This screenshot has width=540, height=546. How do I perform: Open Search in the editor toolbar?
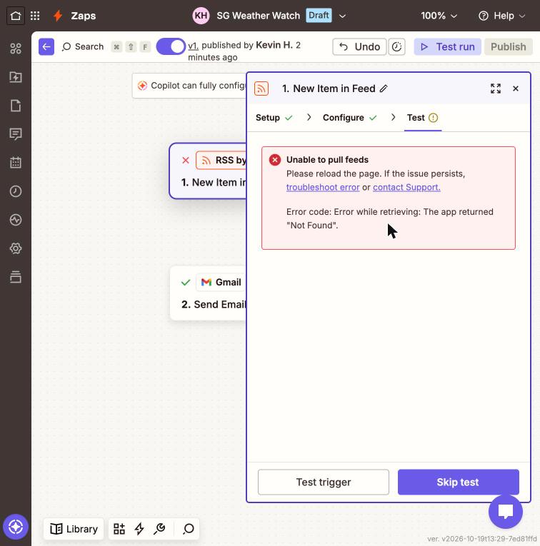[83, 46]
